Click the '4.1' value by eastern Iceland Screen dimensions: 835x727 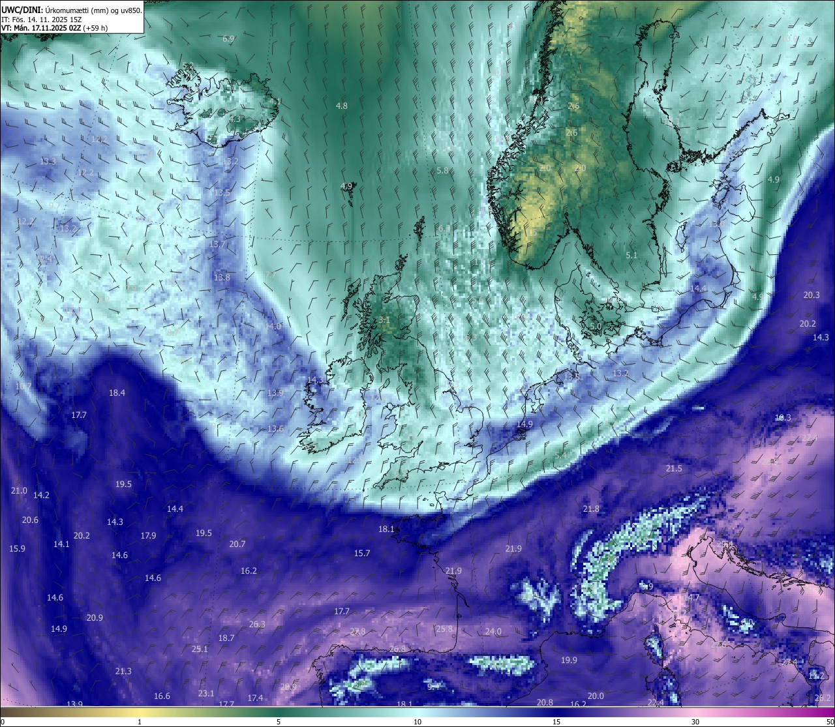click(276, 101)
